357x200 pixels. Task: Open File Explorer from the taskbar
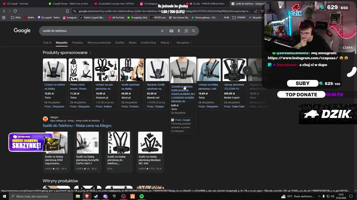(78, 196)
